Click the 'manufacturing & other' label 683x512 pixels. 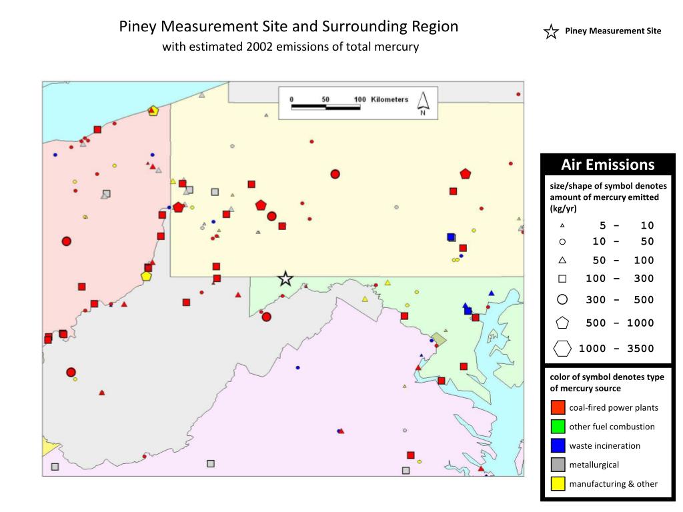[614, 484]
